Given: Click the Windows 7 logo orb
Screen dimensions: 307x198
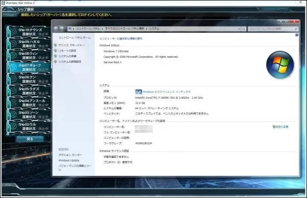Looking at the screenshot, I should pyautogui.click(x=280, y=65).
